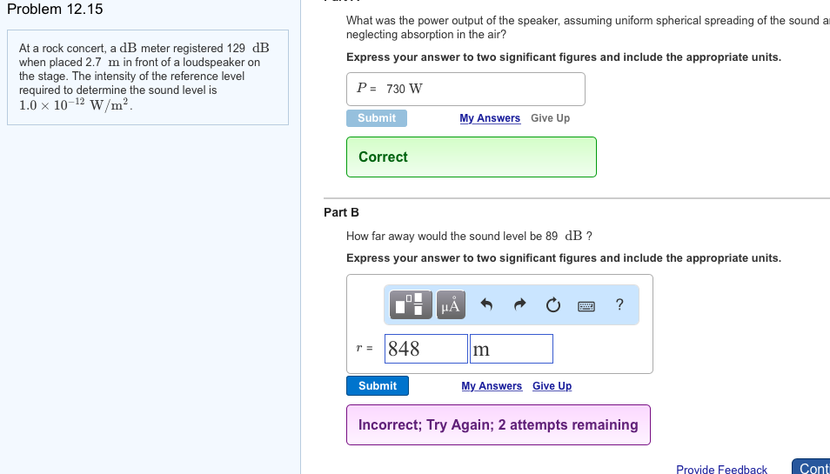Open My Answers for Part B
The width and height of the screenshot is (830, 474).
point(492,386)
